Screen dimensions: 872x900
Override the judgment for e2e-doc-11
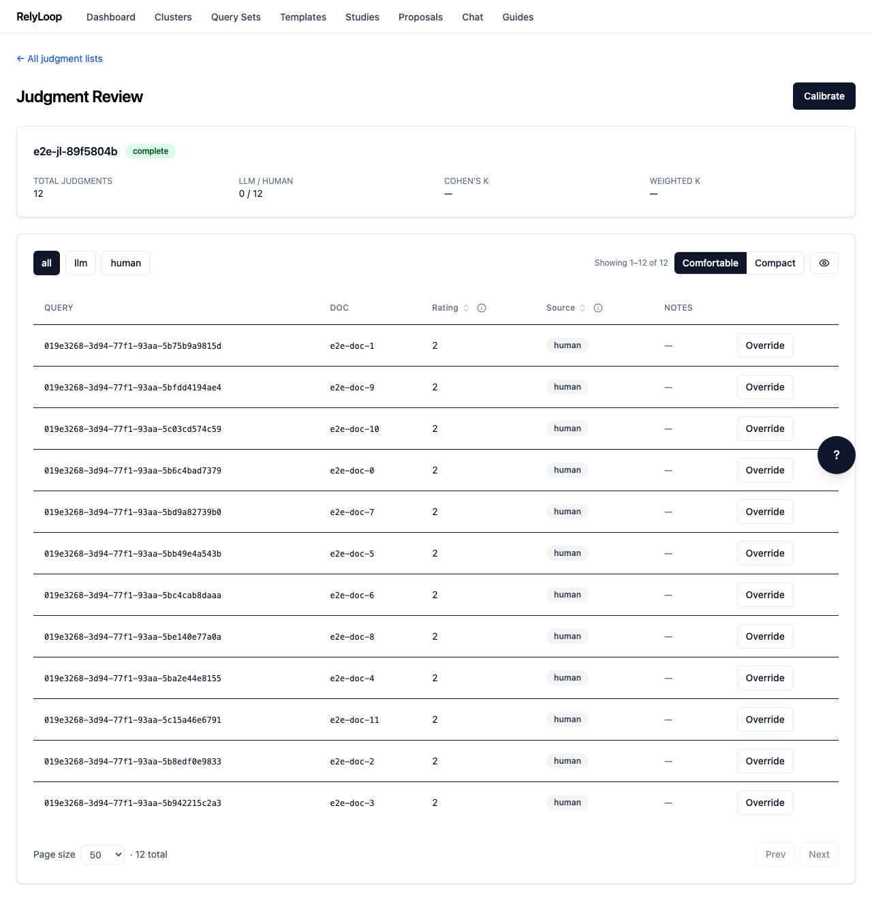[x=765, y=719]
